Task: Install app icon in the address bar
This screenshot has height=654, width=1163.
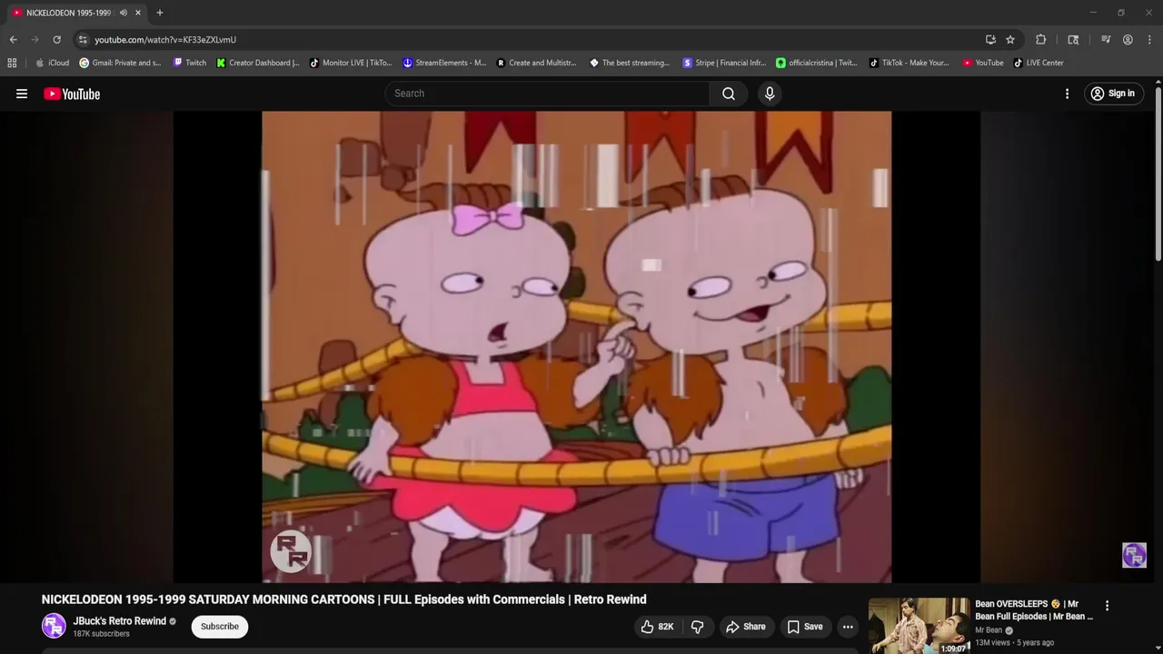Action: tap(990, 40)
